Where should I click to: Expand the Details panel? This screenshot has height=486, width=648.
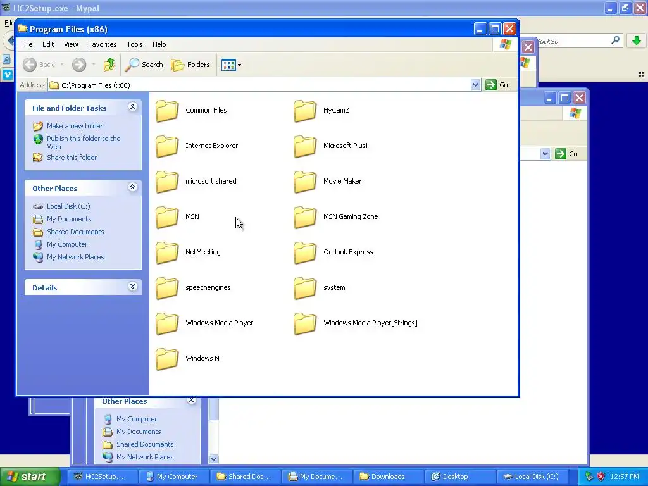(132, 287)
